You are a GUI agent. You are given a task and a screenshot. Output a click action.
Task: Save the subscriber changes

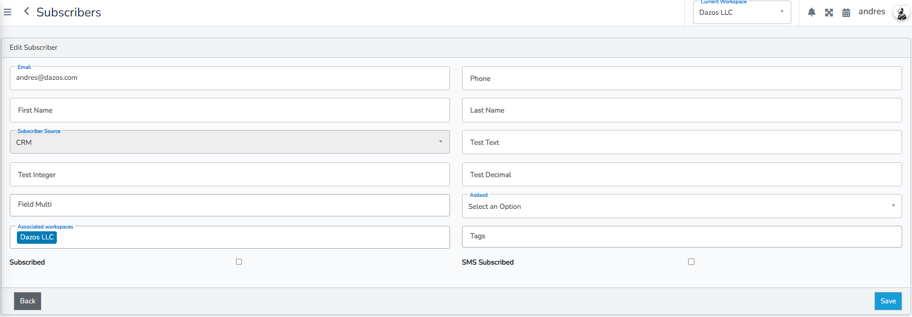tap(888, 301)
